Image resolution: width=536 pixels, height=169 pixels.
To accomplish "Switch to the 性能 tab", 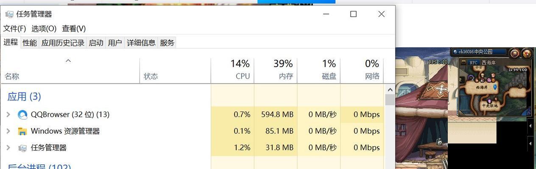I will click(x=30, y=43).
